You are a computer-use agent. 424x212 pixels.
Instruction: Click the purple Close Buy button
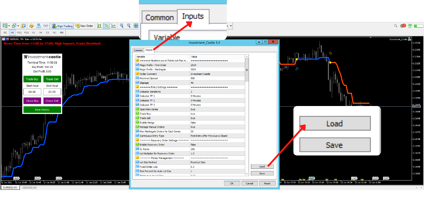(32, 101)
